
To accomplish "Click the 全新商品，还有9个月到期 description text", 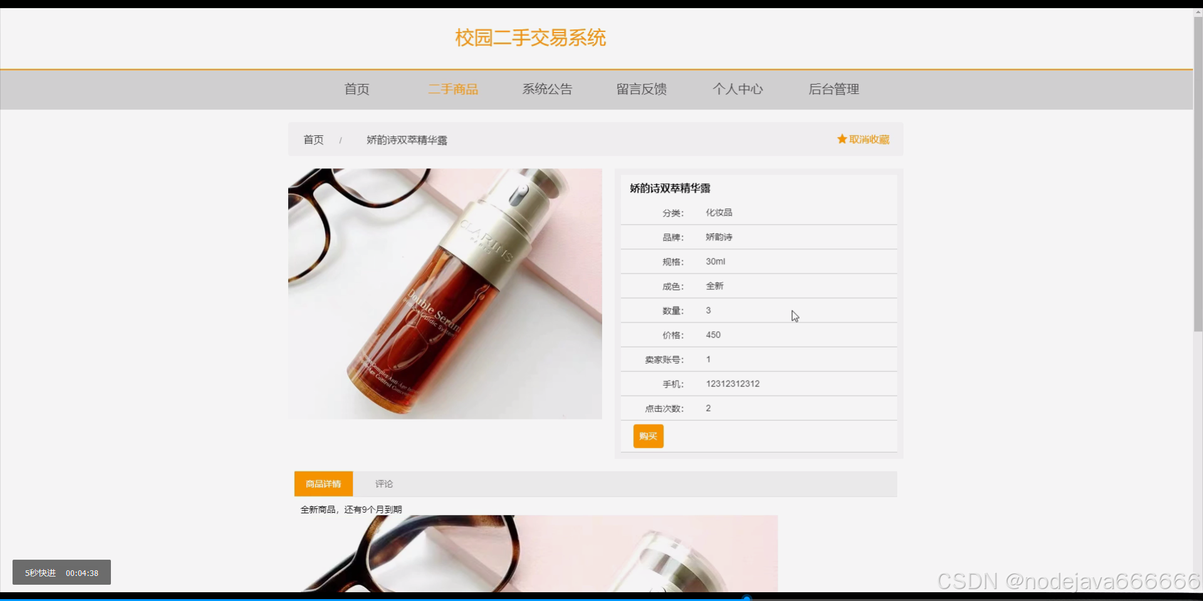I will click(352, 510).
